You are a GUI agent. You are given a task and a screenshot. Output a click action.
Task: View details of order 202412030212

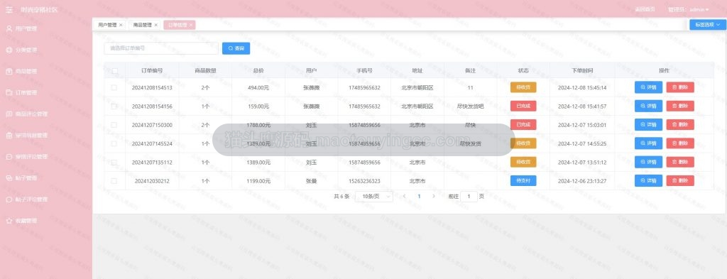(648, 181)
